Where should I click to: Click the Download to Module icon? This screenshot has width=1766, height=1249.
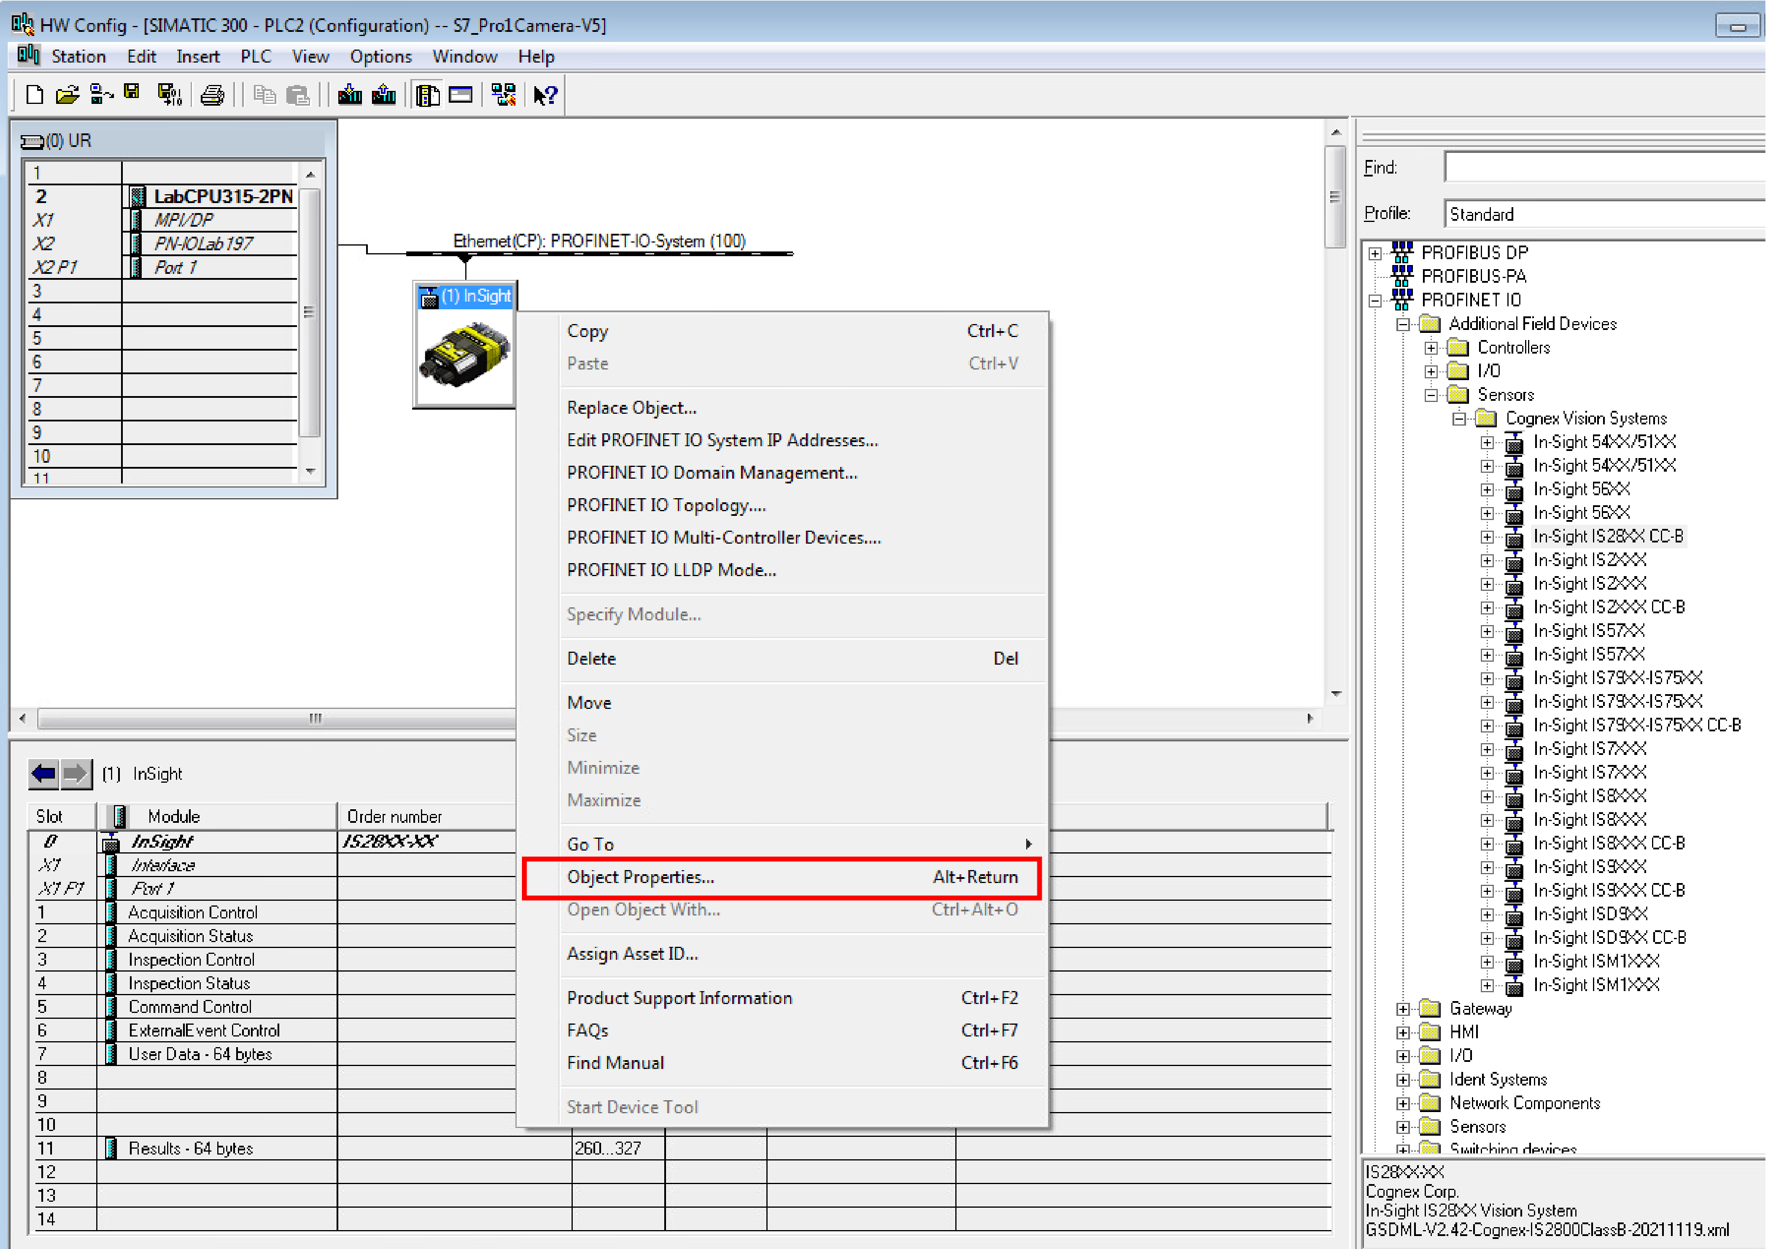tap(349, 94)
